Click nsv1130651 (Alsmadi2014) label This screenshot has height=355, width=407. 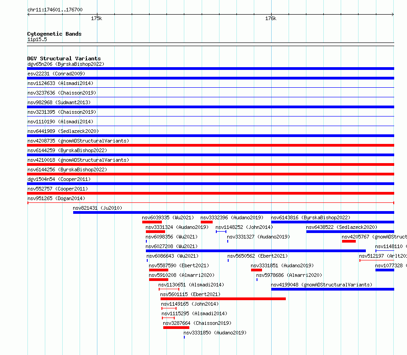click(x=191, y=285)
